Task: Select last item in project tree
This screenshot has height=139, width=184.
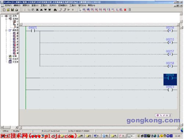Action: tap(14, 62)
